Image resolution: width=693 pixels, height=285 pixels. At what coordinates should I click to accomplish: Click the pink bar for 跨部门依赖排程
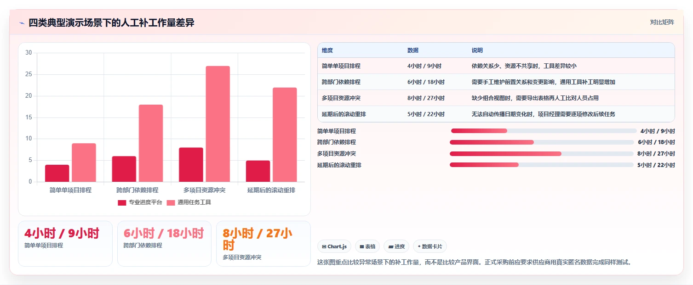[151, 143]
